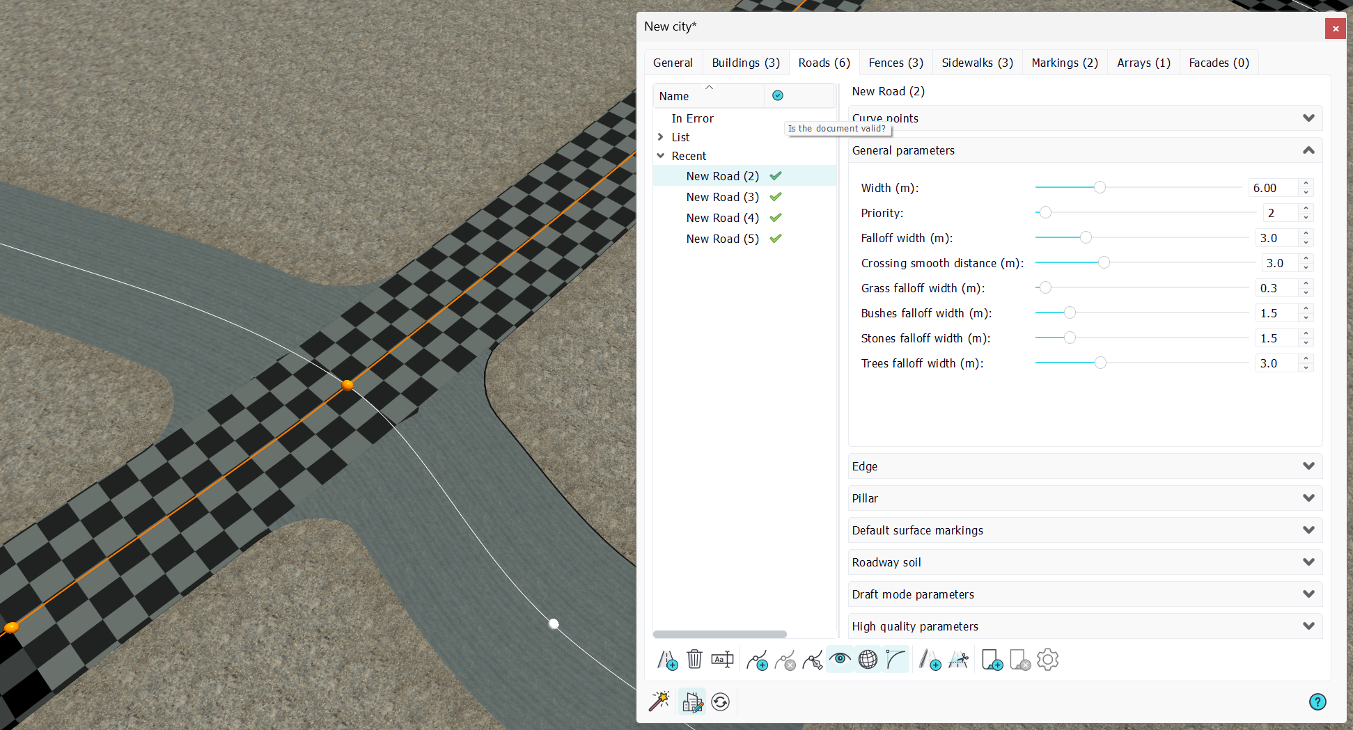
Task: Open the Markings (2) tab
Action: [1065, 63]
